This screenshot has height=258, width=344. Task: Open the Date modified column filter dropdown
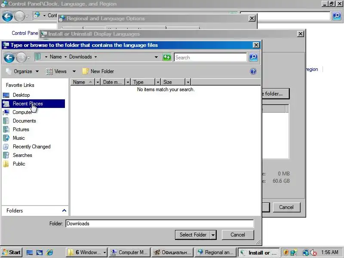[x=128, y=82]
